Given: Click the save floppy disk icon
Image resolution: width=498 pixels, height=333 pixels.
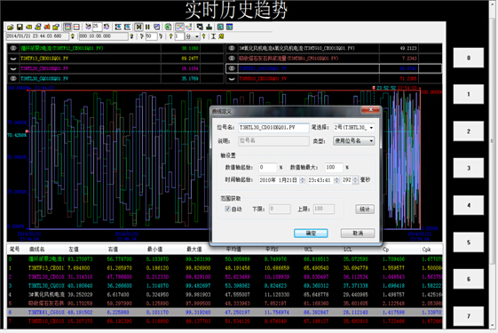Looking at the screenshot, I should point(20,27).
